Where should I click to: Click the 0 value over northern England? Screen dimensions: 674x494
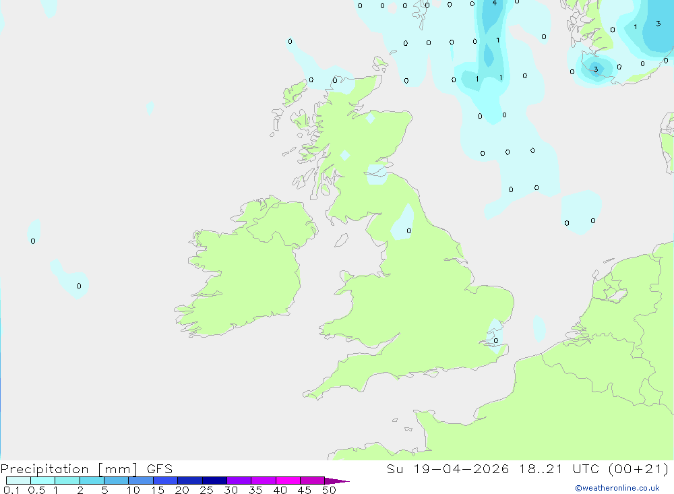[x=409, y=231]
